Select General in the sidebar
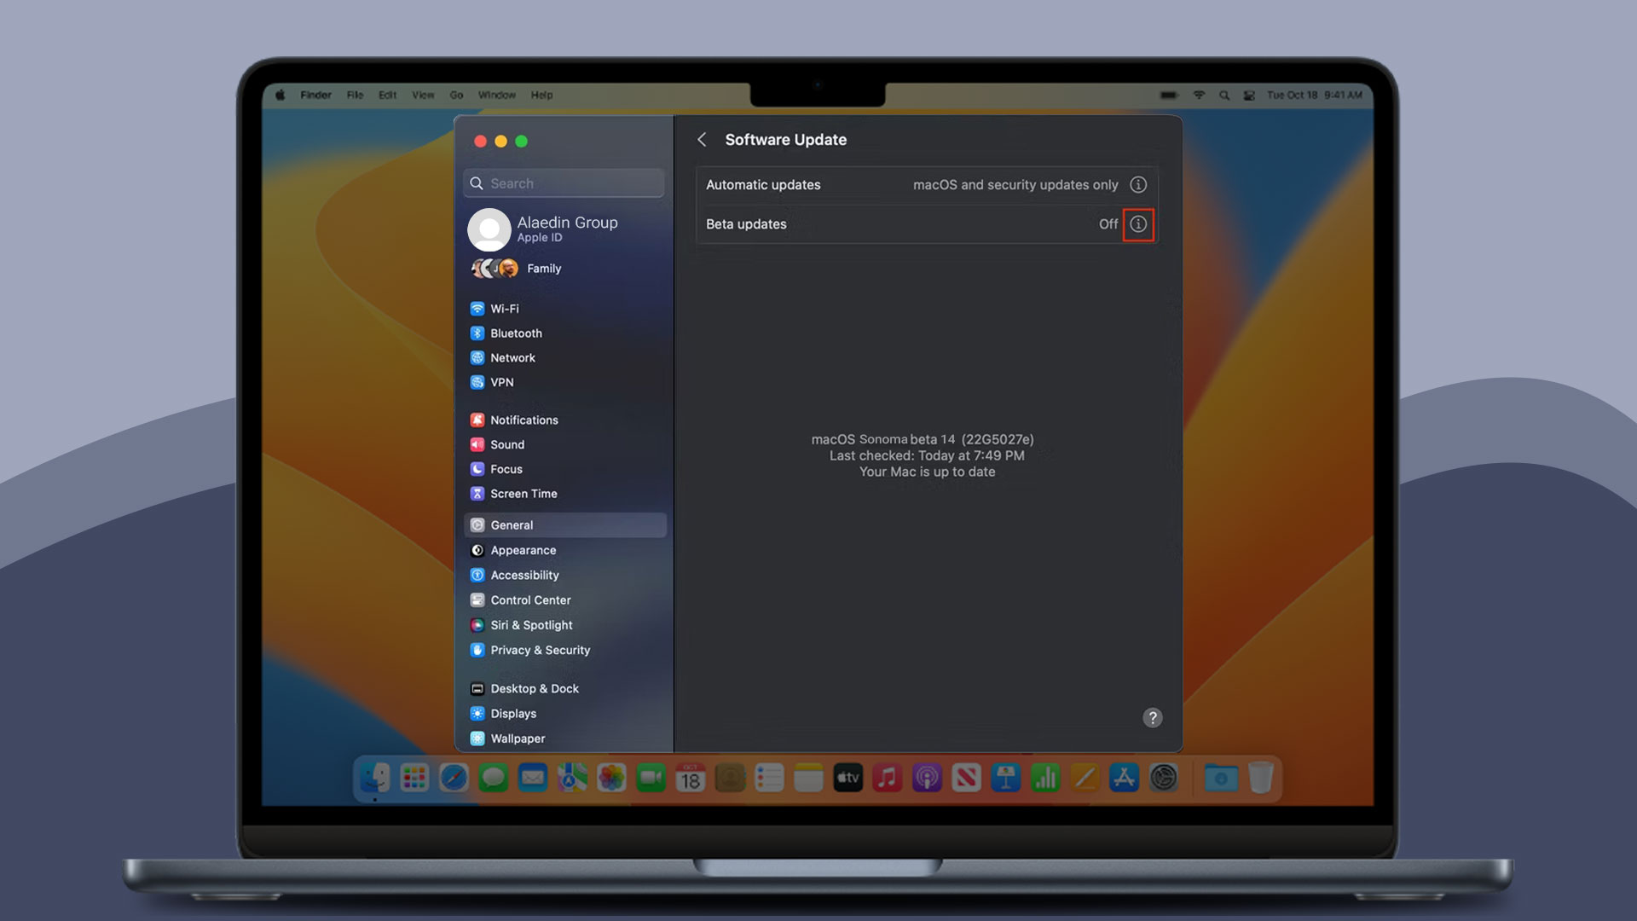Image resolution: width=1637 pixels, height=921 pixels. coord(564,525)
